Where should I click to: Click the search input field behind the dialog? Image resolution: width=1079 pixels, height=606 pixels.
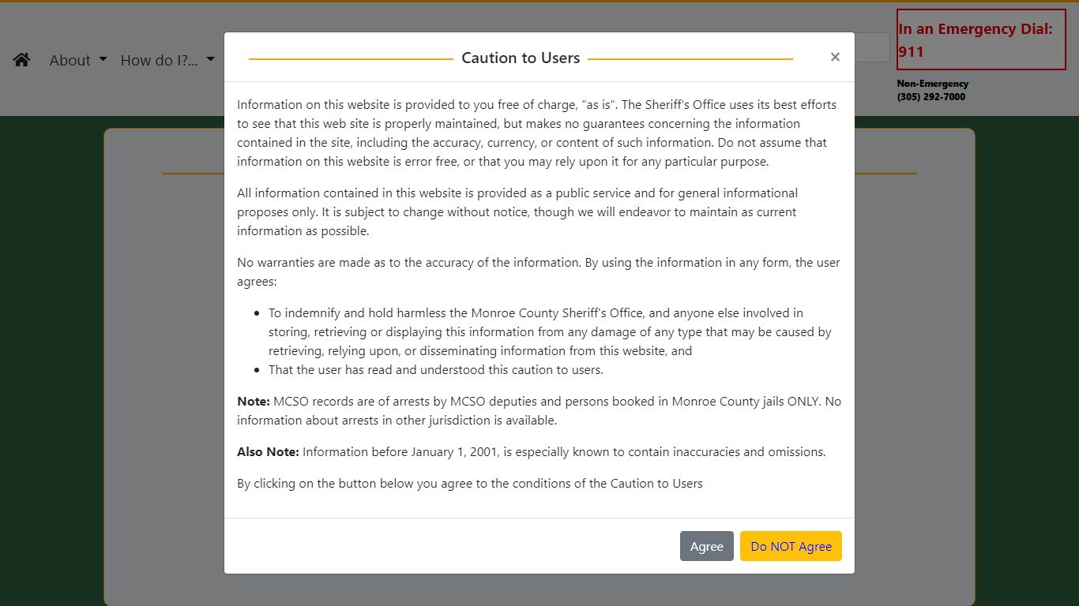point(872,47)
